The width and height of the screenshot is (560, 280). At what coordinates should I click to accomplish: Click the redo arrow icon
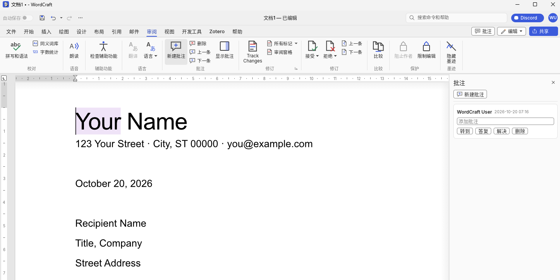(70, 18)
